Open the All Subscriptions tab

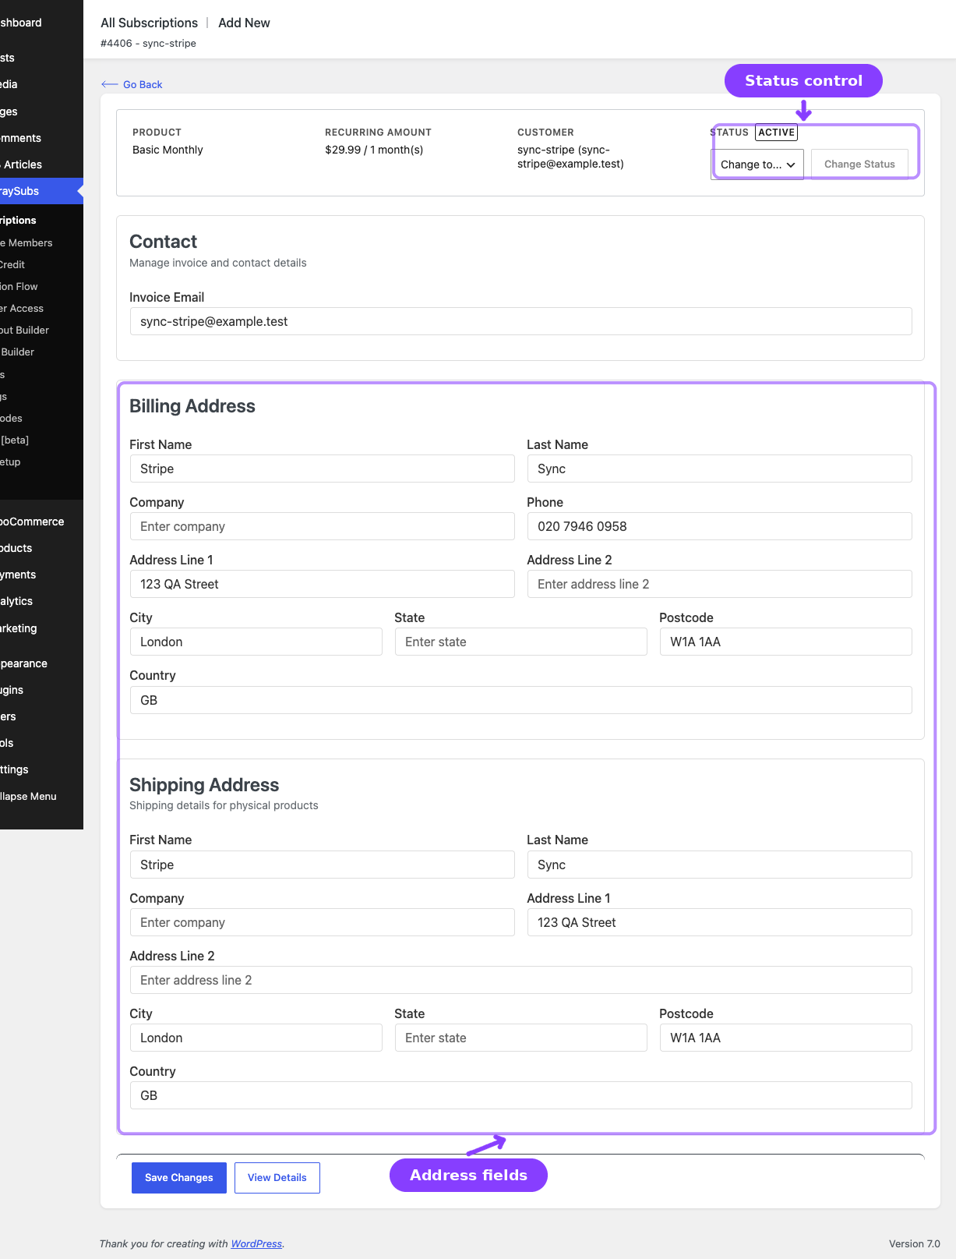tap(149, 23)
